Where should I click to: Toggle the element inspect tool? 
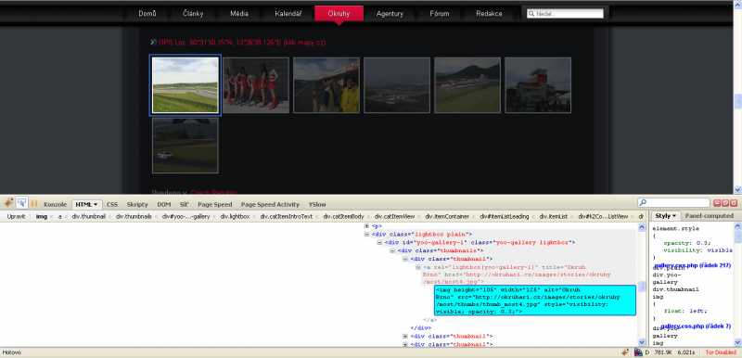coord(21,203)
